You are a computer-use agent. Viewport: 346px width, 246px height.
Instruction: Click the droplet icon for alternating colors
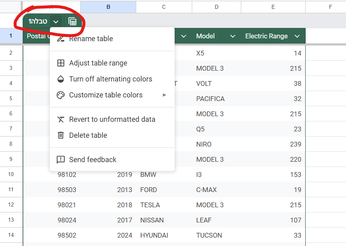point(61,79)
